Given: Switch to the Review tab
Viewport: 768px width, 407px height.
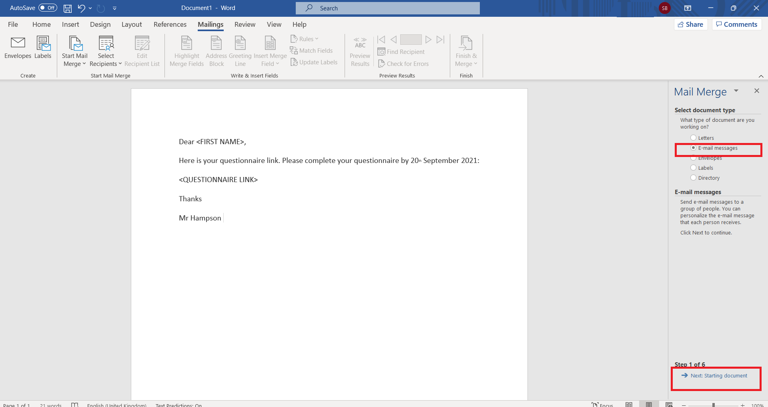Looking at the screenshot, I should pos(245,24).
